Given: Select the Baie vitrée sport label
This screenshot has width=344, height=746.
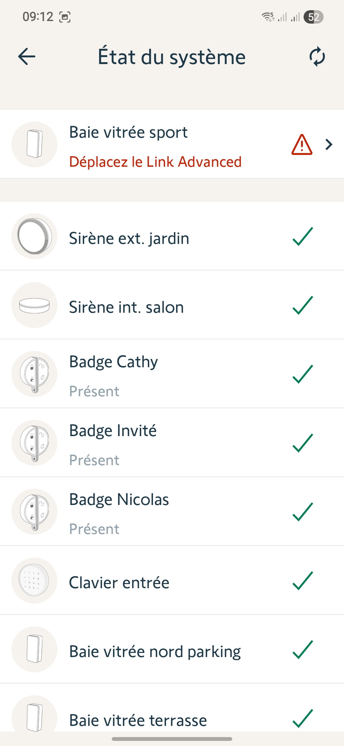Looking at the screenshot, I should (x=128, y=132).
